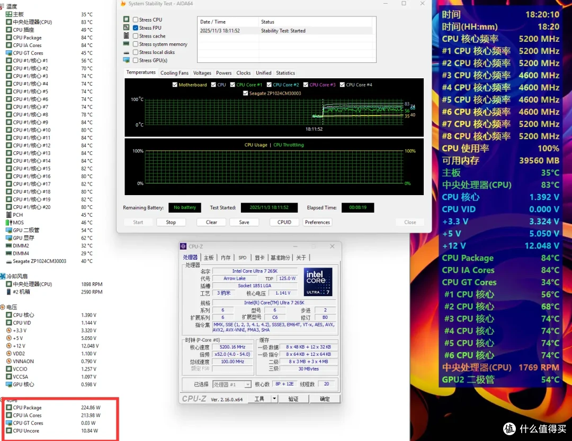Toggle the Motherboard graph checkbox

175,85
